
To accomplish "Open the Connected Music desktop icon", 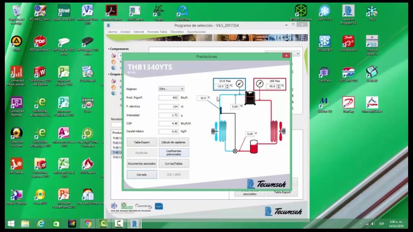I will click(x=16, y=76).
